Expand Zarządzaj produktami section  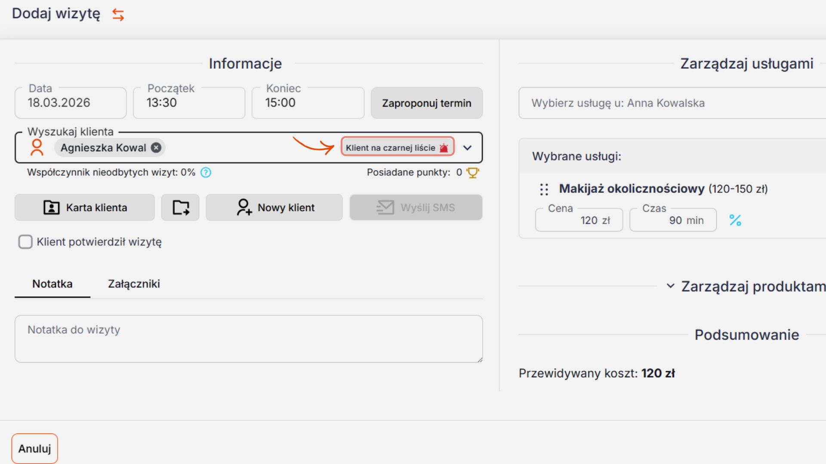pyautogui.click(x=670, y=286)
